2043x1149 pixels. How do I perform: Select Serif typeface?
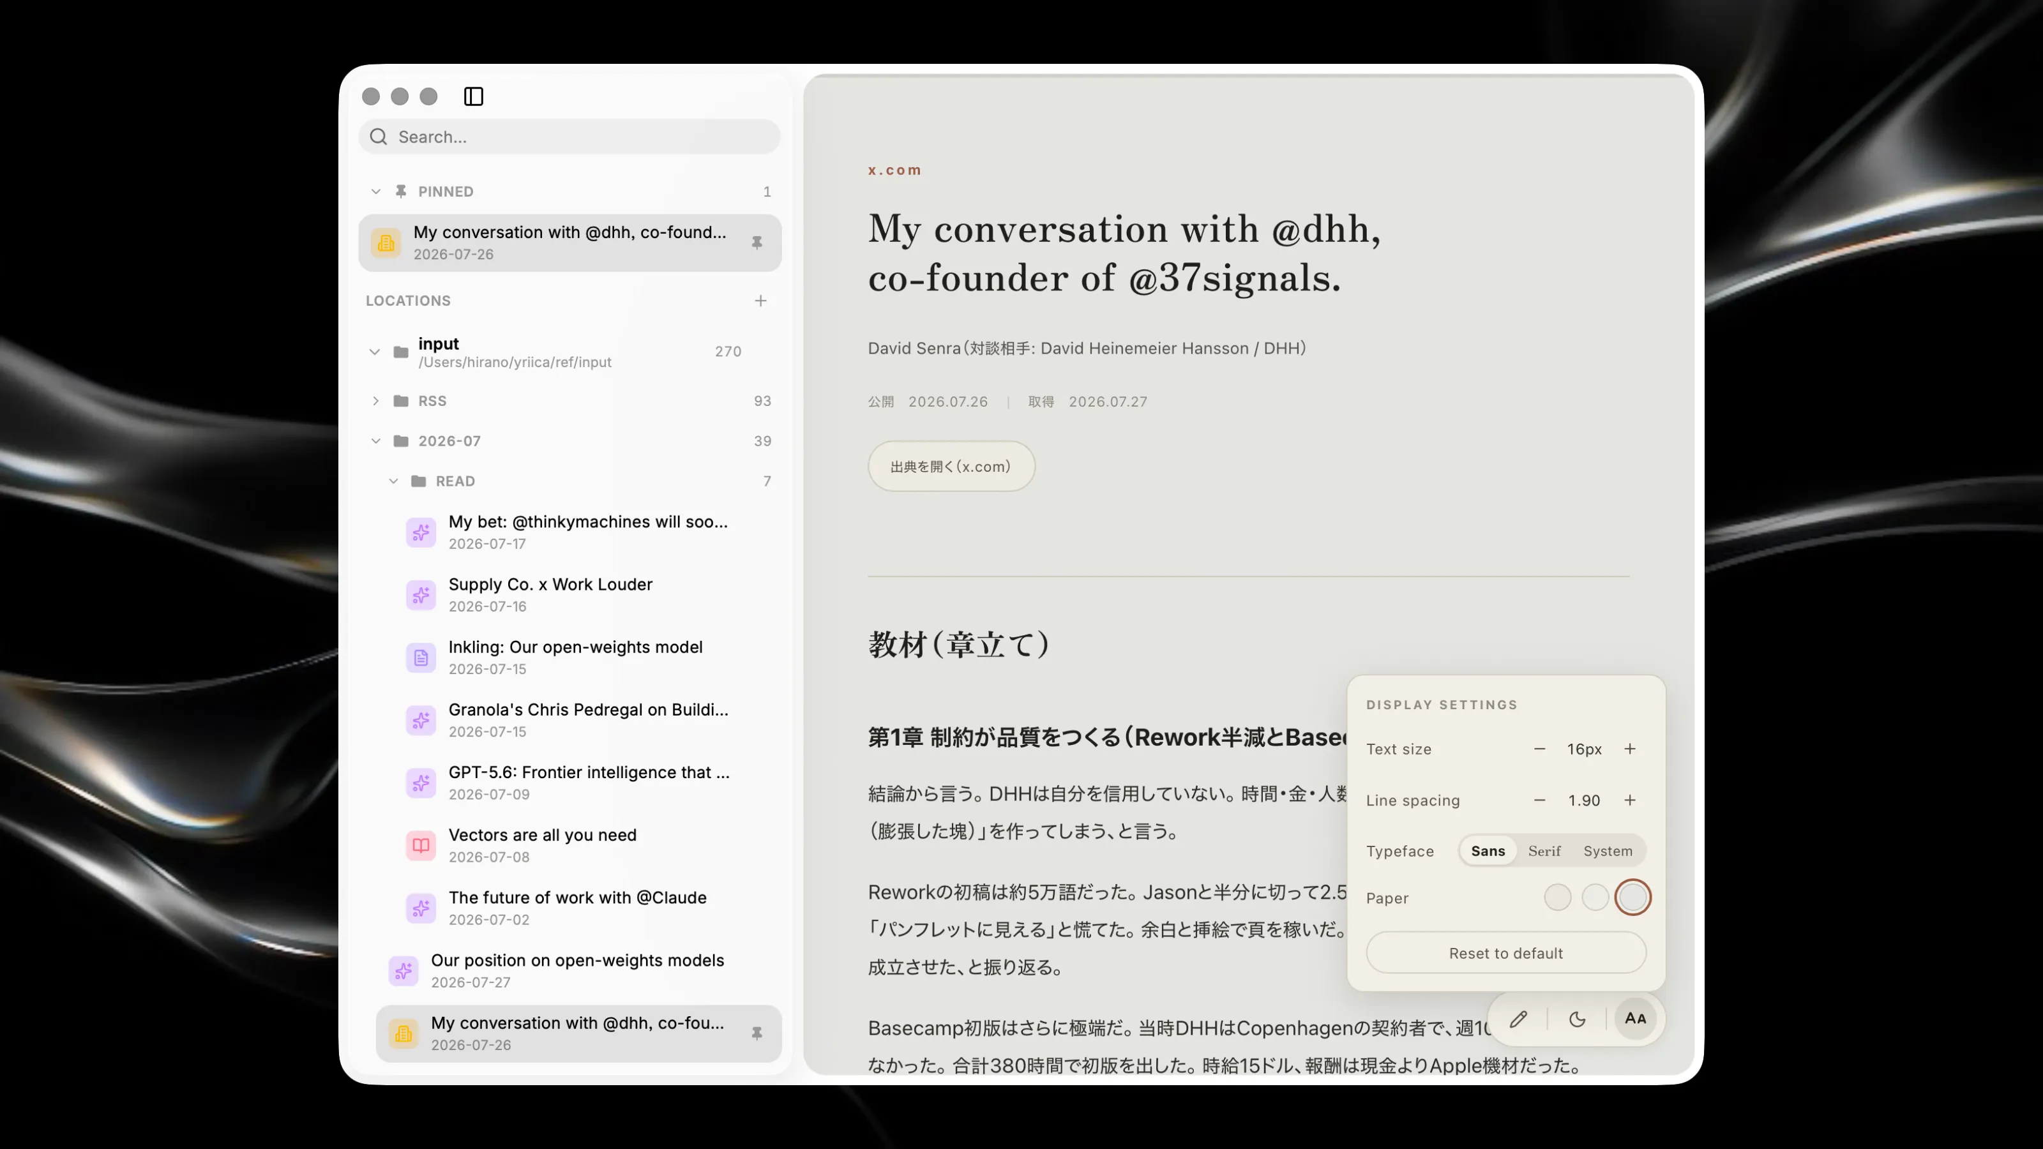(1544, 850)
